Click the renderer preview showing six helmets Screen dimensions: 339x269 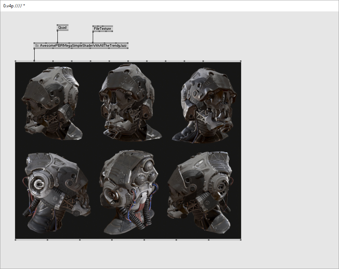coord(128,151)
